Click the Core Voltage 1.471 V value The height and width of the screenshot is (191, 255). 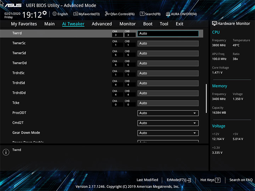(x=217, y=73)
